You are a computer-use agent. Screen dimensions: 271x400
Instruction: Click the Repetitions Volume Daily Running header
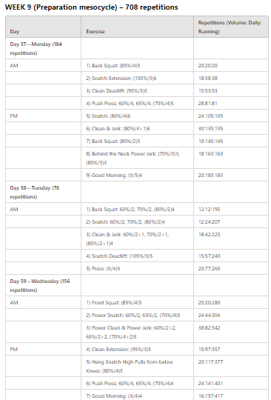[230, 27]
